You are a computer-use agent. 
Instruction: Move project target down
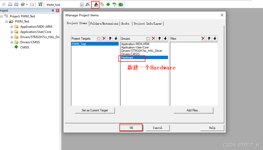116,39
